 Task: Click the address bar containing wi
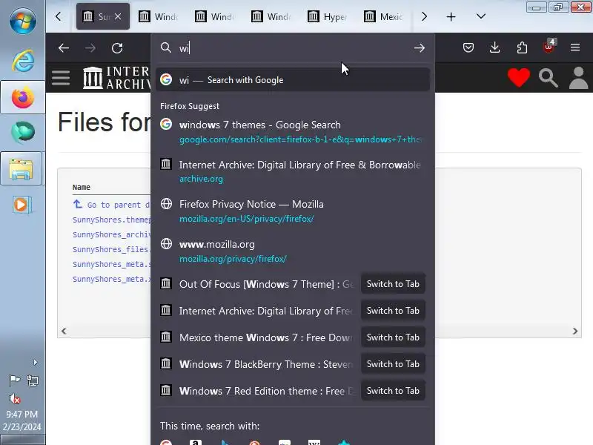[293, 48]
